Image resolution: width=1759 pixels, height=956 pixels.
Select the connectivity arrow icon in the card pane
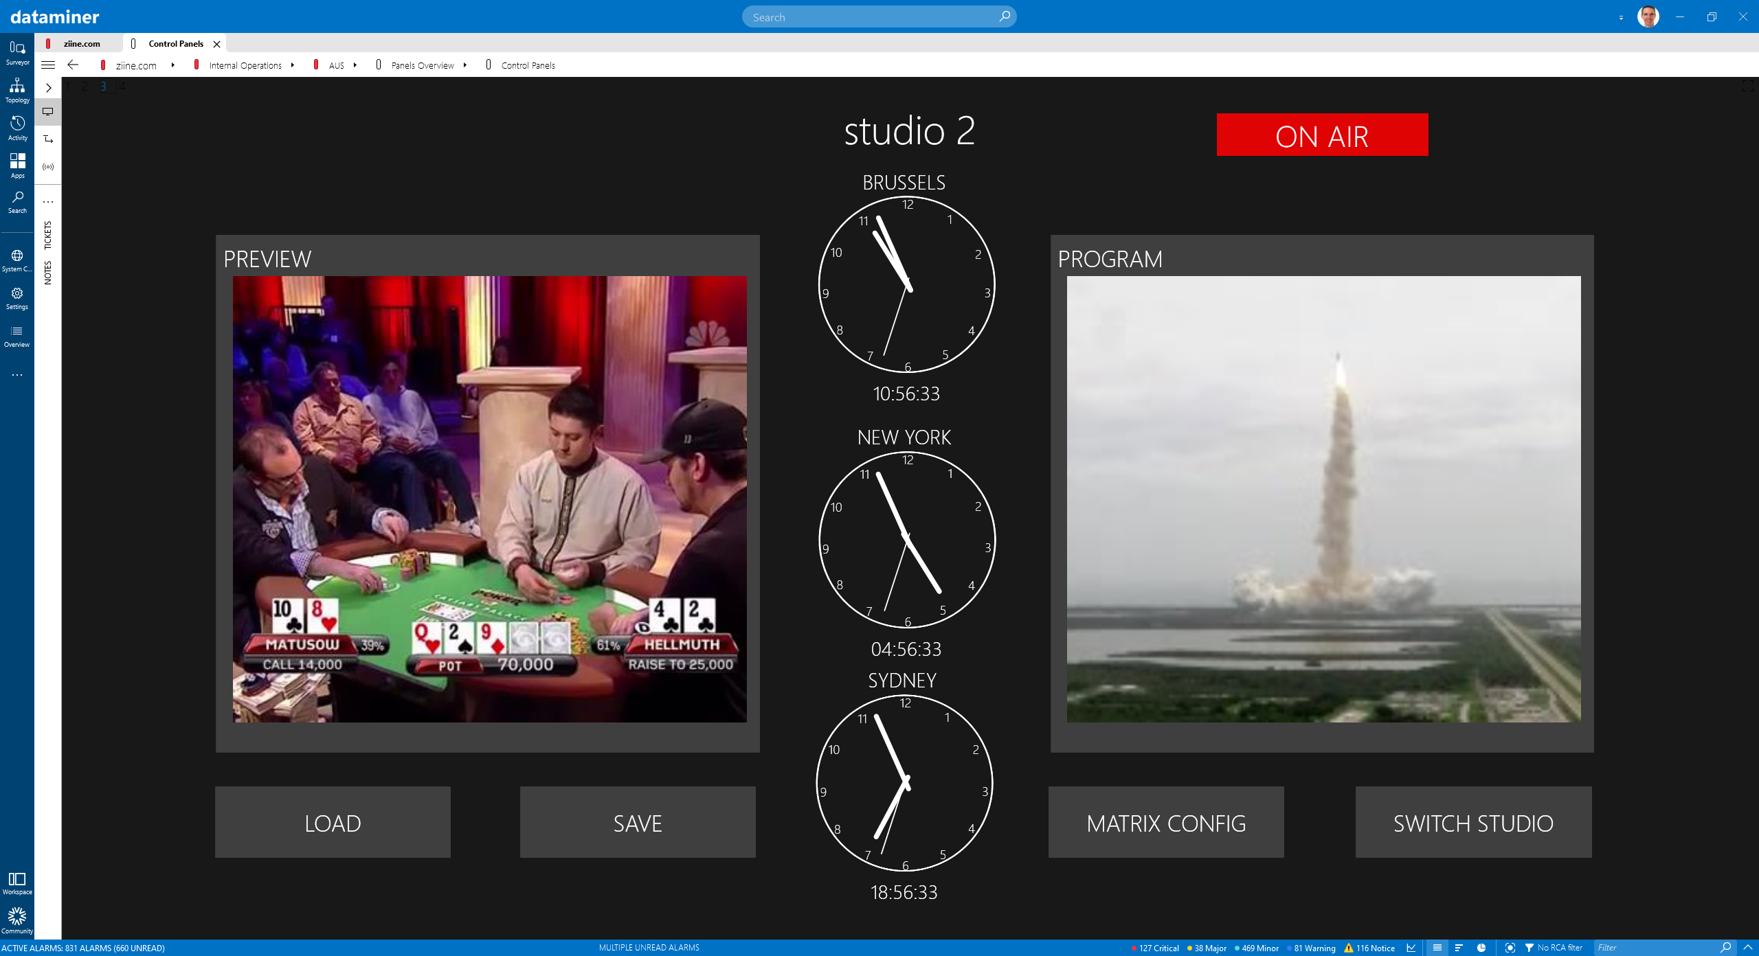[48, 139]
